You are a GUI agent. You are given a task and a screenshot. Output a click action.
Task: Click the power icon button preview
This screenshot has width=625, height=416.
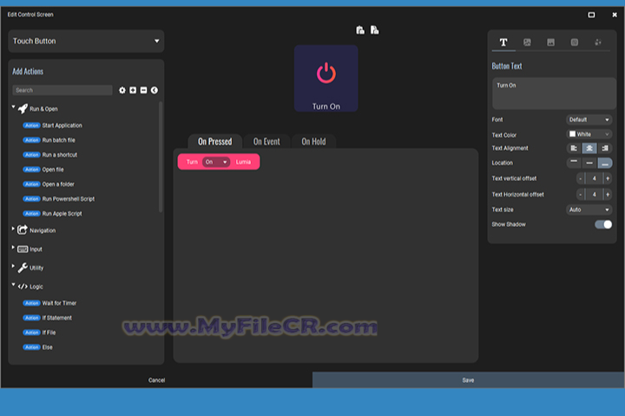coord(326,78)
